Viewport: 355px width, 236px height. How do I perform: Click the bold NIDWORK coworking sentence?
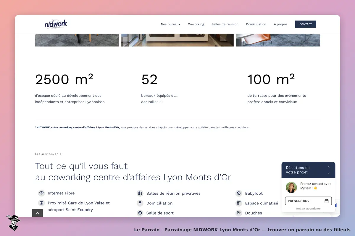coord(78,127)
